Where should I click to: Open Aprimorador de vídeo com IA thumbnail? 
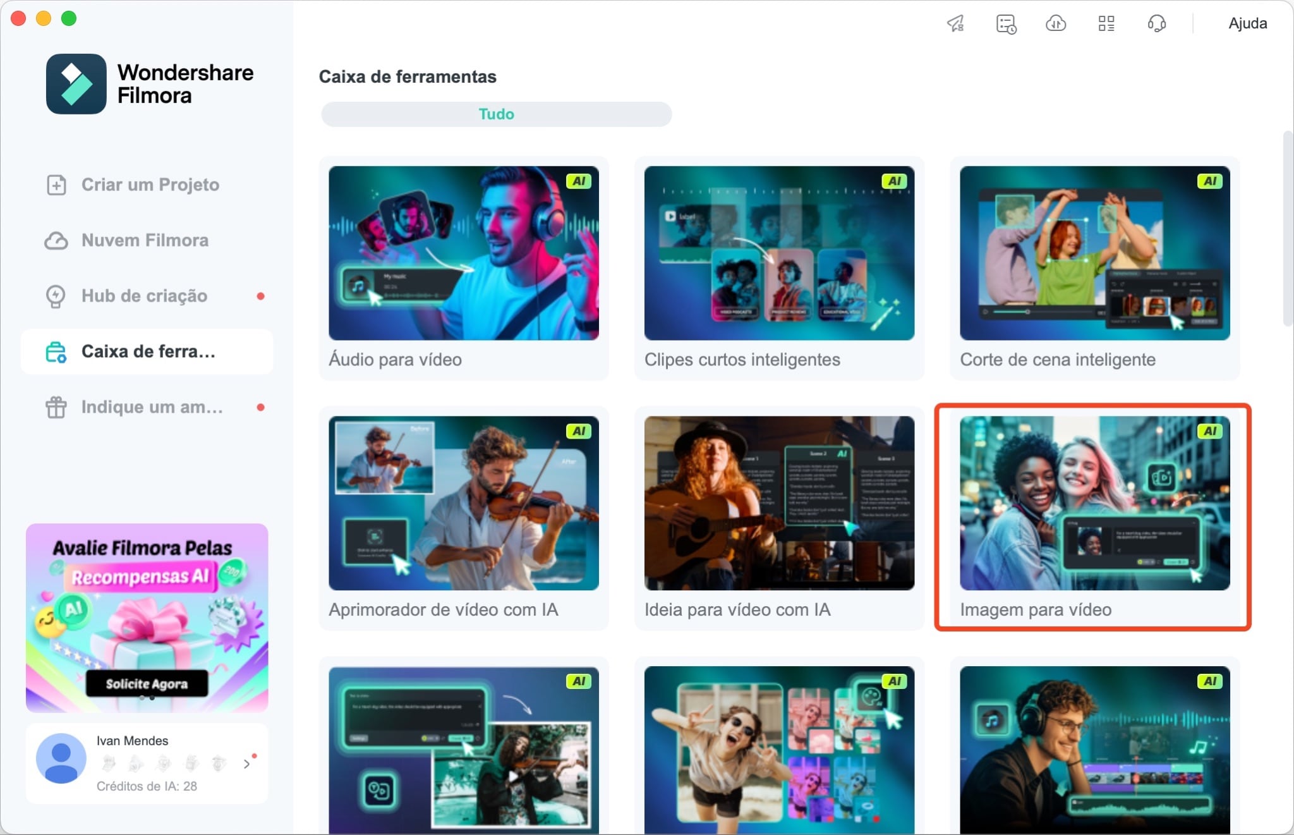[x=464, y=503]
